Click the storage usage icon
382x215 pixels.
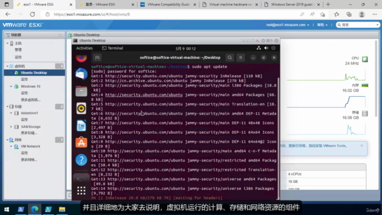(365, 113)
